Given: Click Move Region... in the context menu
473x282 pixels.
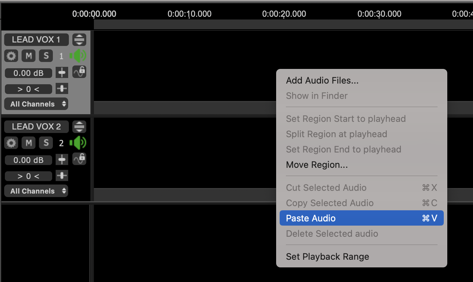Looking at the screenshot, I should (317, 165).
